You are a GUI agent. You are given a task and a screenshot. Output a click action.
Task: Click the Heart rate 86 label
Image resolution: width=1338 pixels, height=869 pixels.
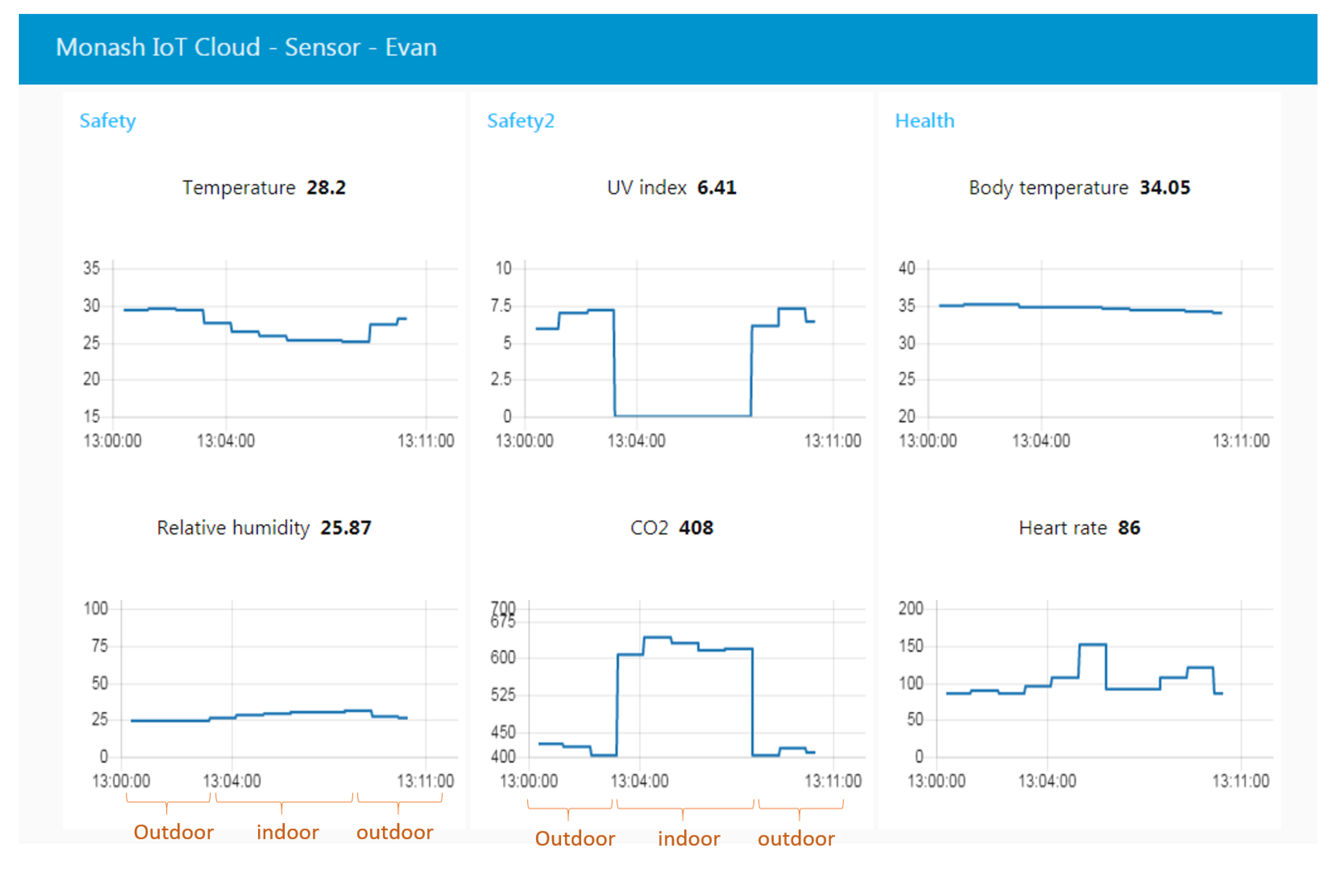[1079, 527]
